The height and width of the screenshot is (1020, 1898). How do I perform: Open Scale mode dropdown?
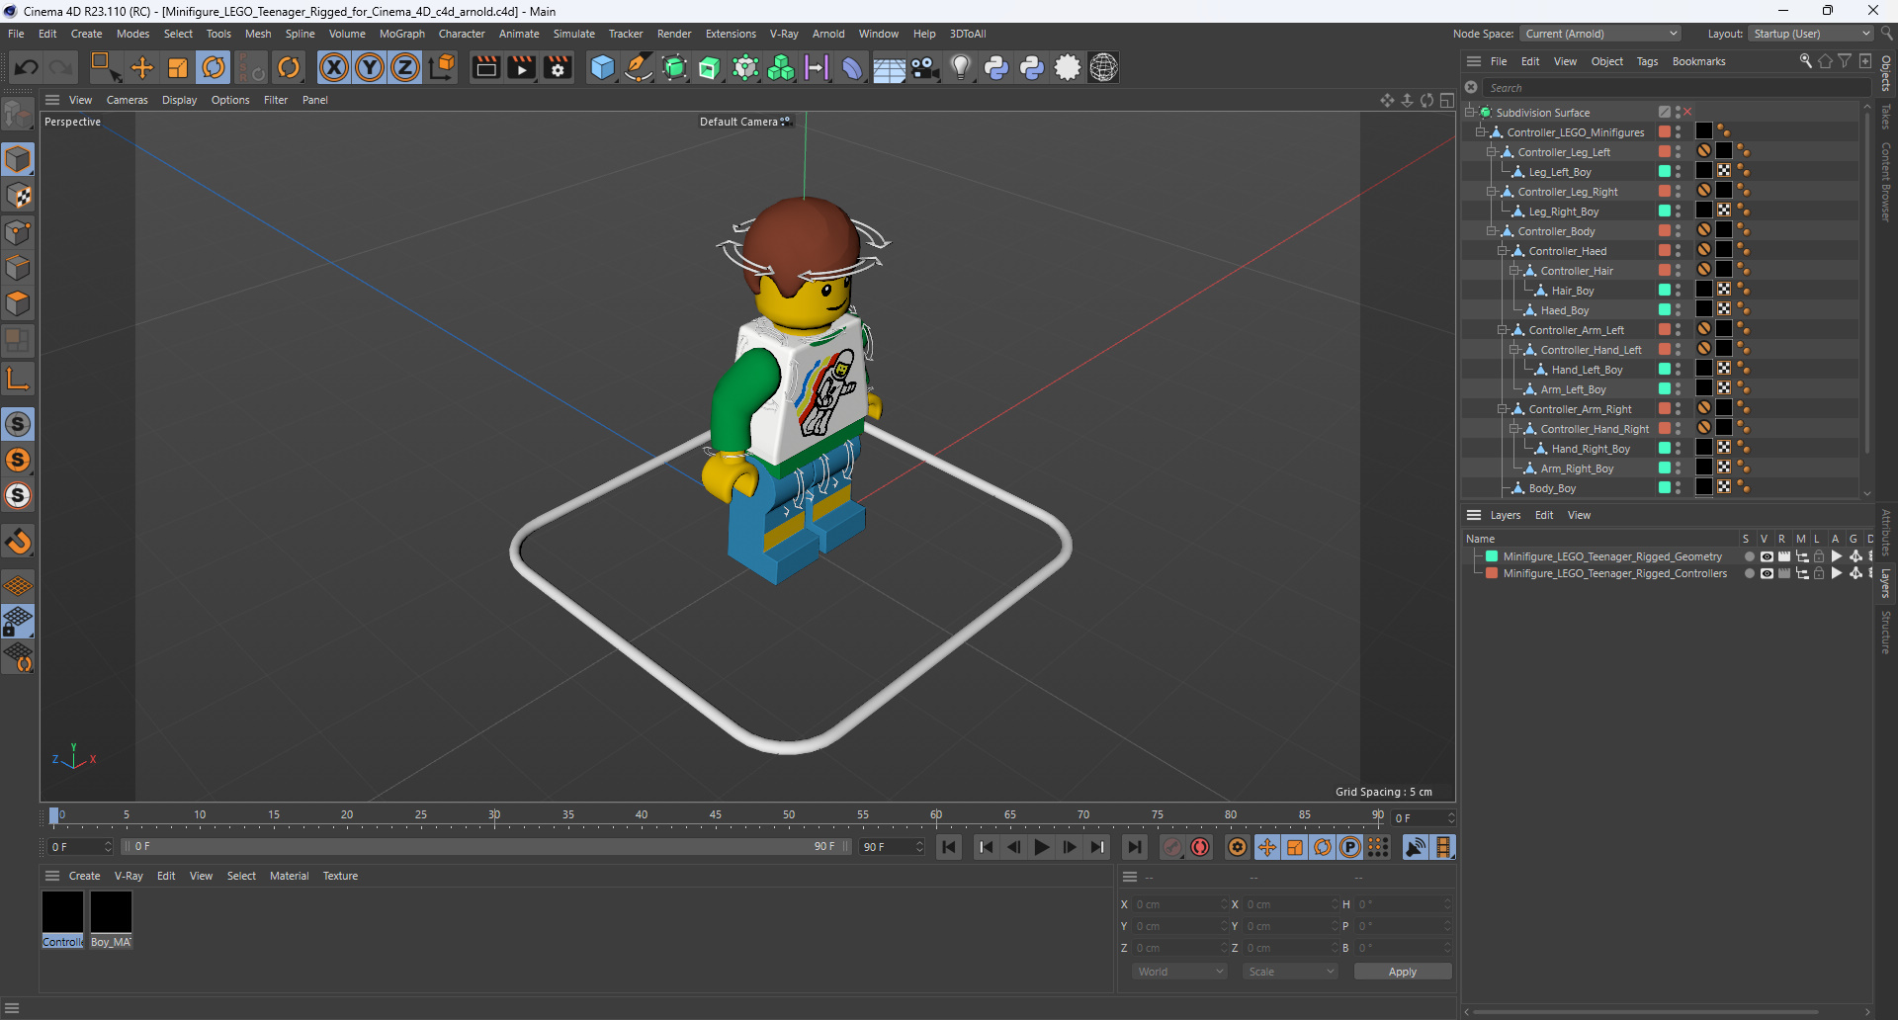1291,972
